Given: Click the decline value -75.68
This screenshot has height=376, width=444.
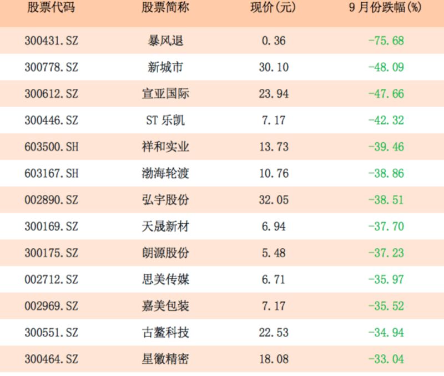Looking at the screenshot, I should 386,41.
